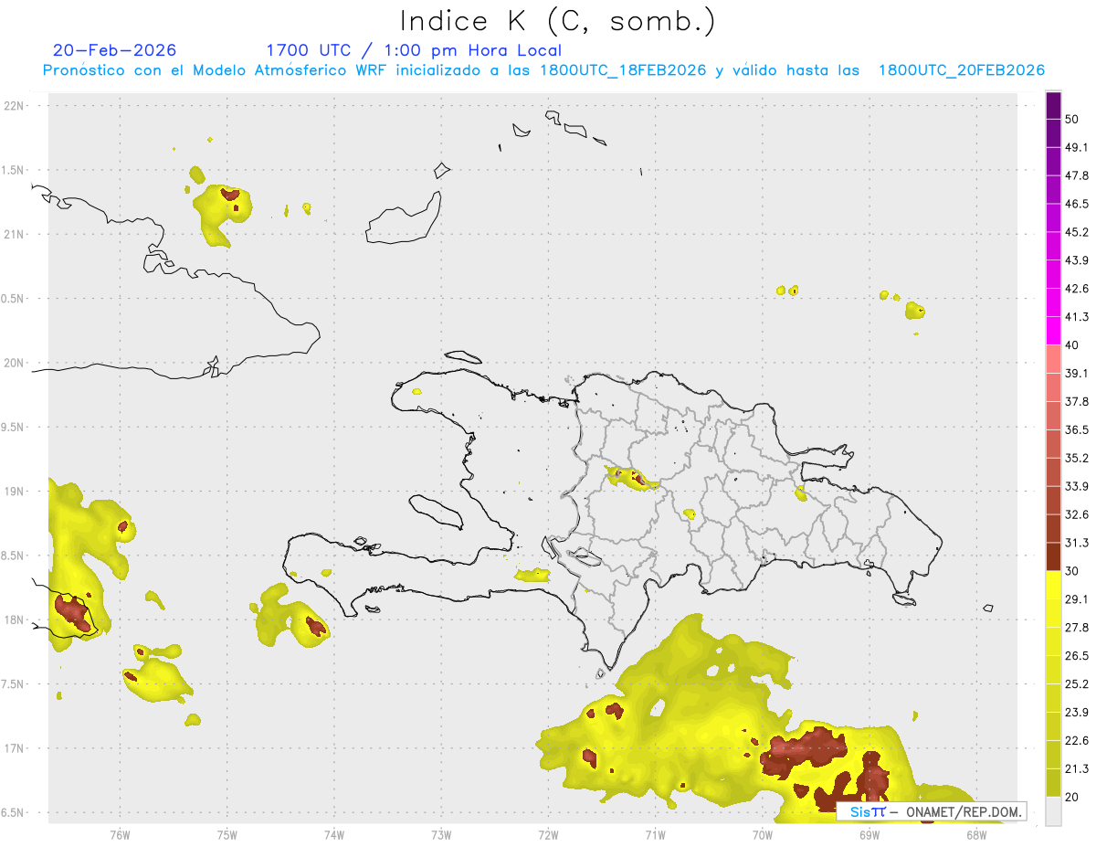The image size is (1096, 847).
Task: Click the colorbar label '26.5'
Action: (1077, 655)
